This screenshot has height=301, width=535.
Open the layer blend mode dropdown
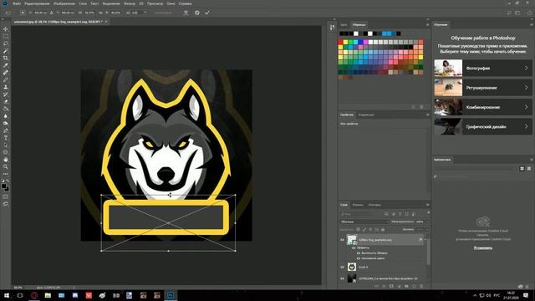point(364,222)
